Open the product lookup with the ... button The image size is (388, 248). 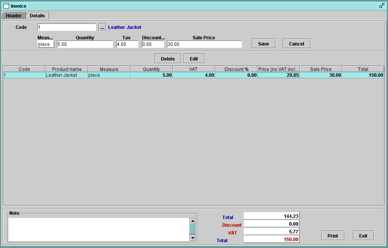[x=102, y=27]
